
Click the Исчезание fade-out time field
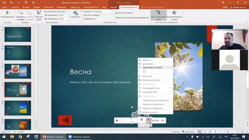[63, 19]
